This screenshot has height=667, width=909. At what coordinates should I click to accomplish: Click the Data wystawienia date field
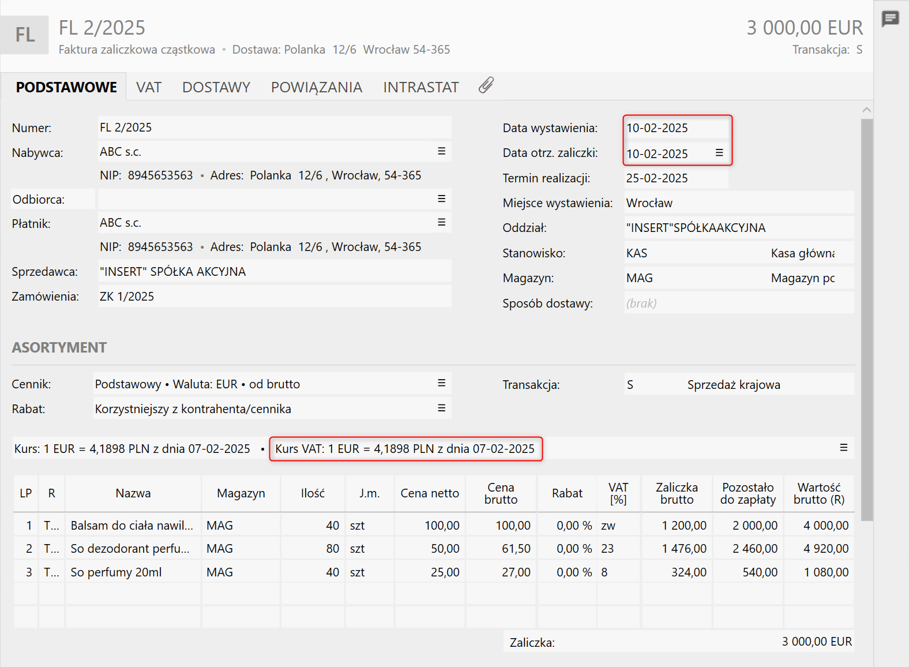coord(675,128)
